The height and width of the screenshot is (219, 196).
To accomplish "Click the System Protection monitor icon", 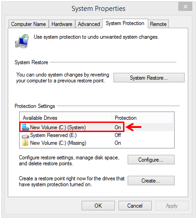I will tap(22, 41).
